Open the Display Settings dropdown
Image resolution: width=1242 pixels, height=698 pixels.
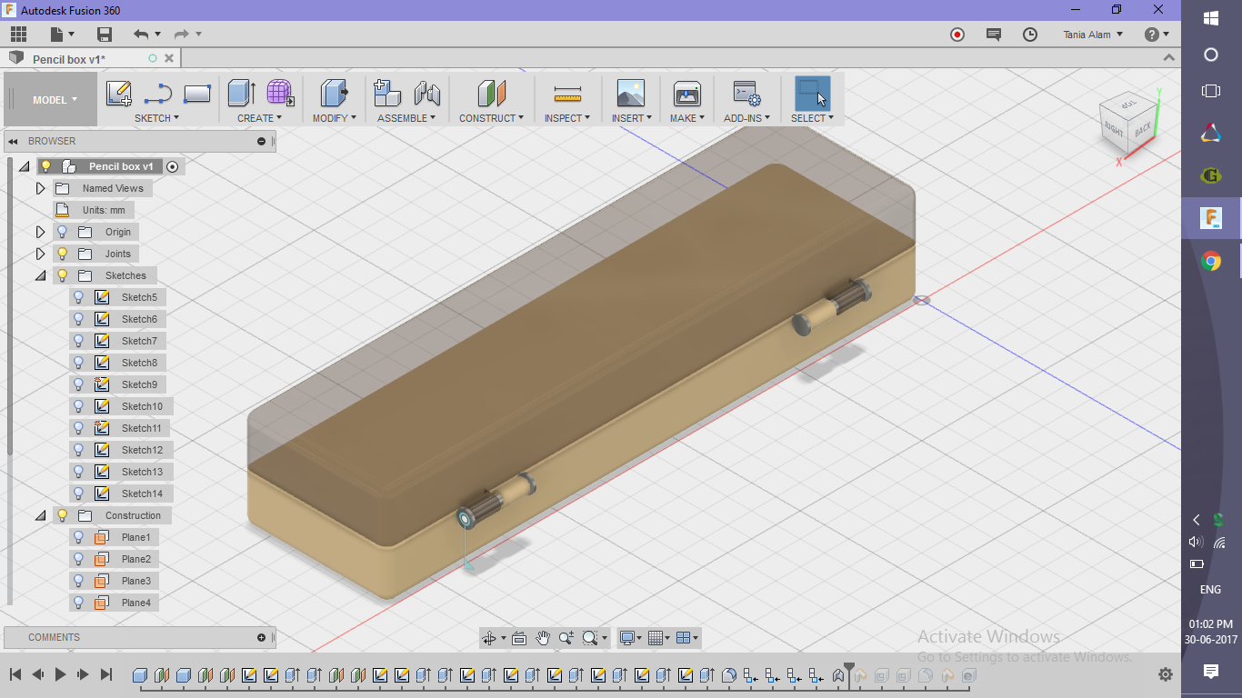point(630,638)
